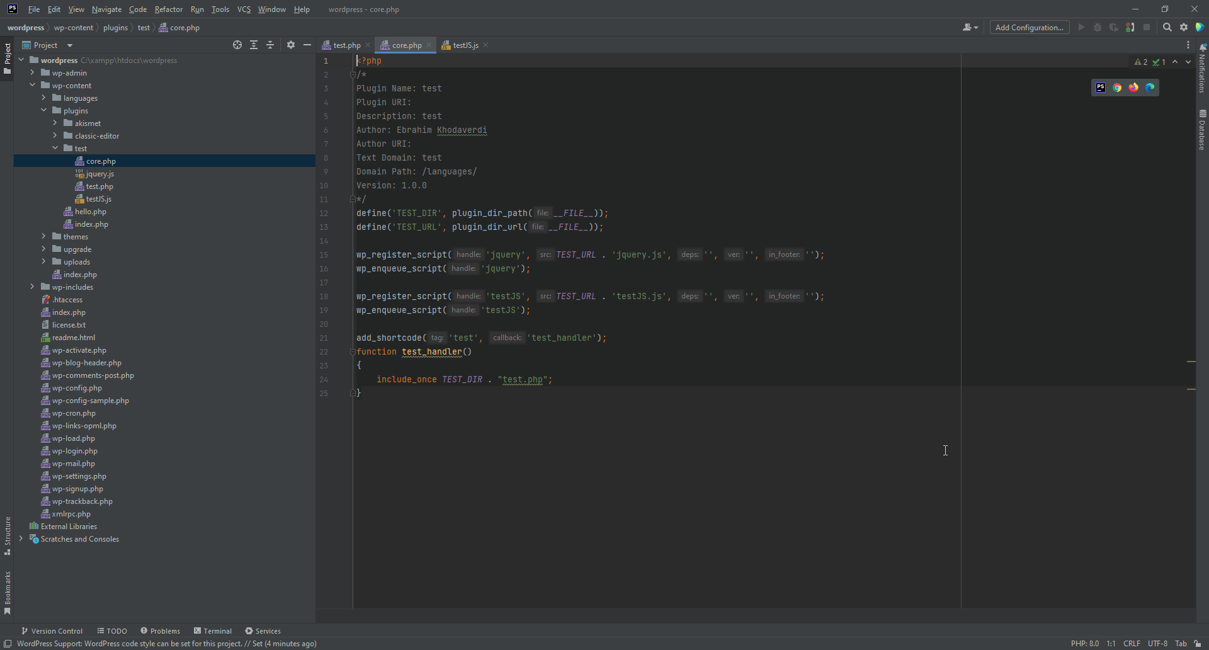Open the Terminal tool window
This screenshot has height=650, width=1209.
tap(213, 630)
